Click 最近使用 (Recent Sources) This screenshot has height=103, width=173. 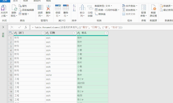click(x=167, y=10)
